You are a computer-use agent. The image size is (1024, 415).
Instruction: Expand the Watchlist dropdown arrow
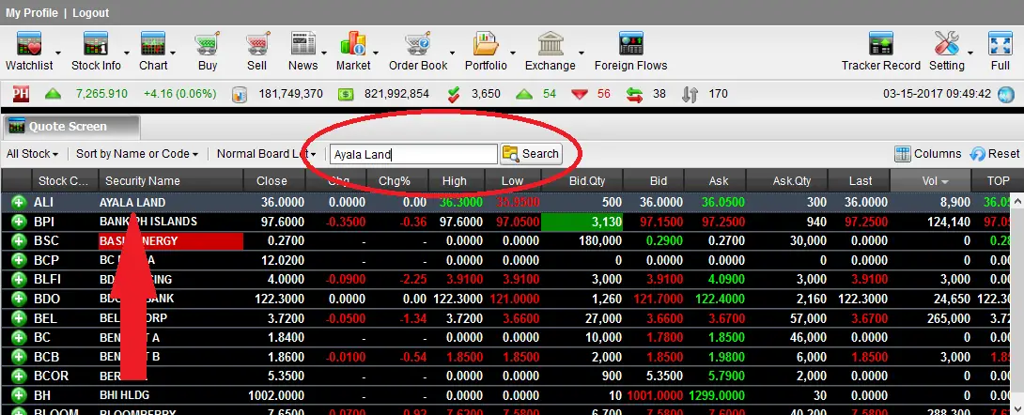point(58,53)
